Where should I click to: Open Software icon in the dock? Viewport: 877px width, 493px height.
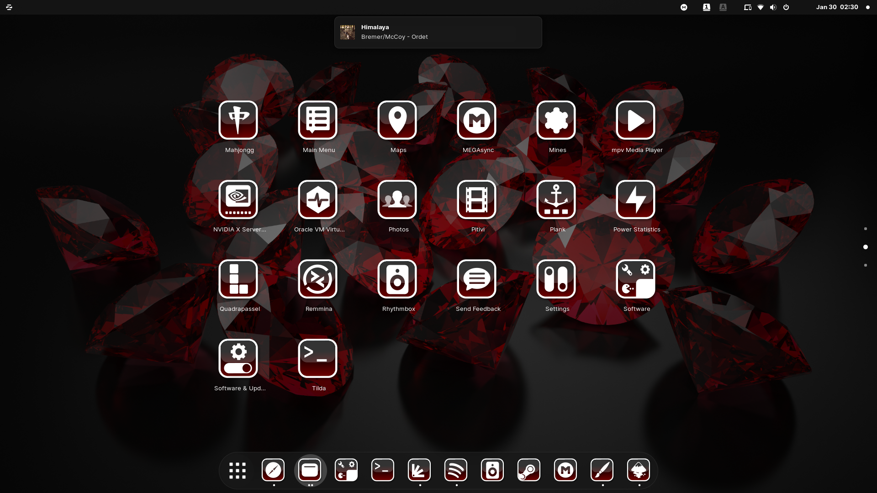(x=346, y=470)
